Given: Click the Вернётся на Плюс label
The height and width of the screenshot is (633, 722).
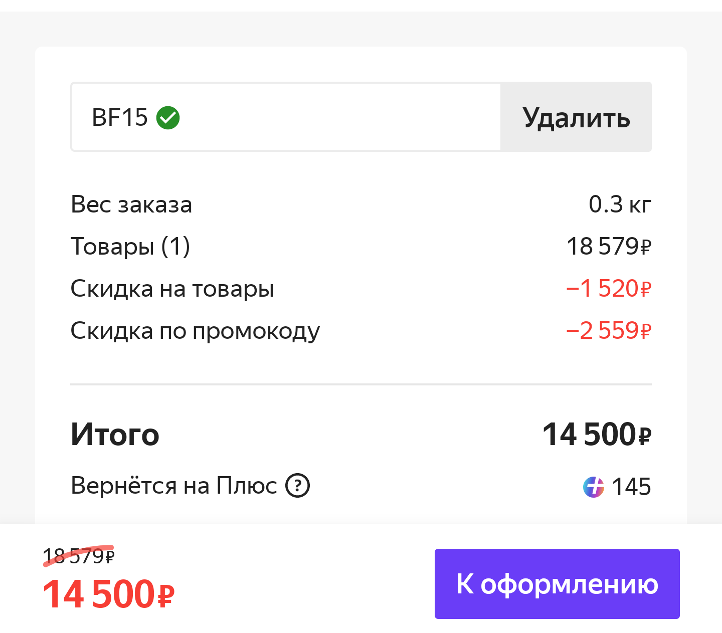Looking at the screenshot, I should pyautogui.click(x=174, y=486).
